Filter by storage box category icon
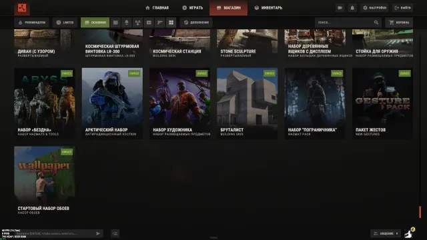The height and width of the screenshot is (240, 427). (115, 23)
